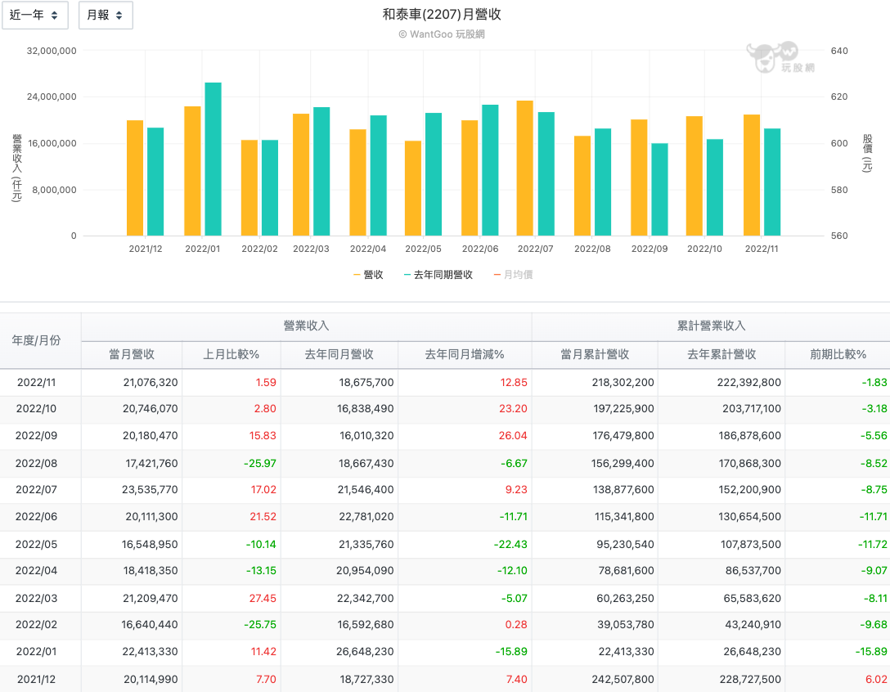The image size is (890, 692).
Task: Click the 累計營業收入 group header
Action: pos(711,326)
